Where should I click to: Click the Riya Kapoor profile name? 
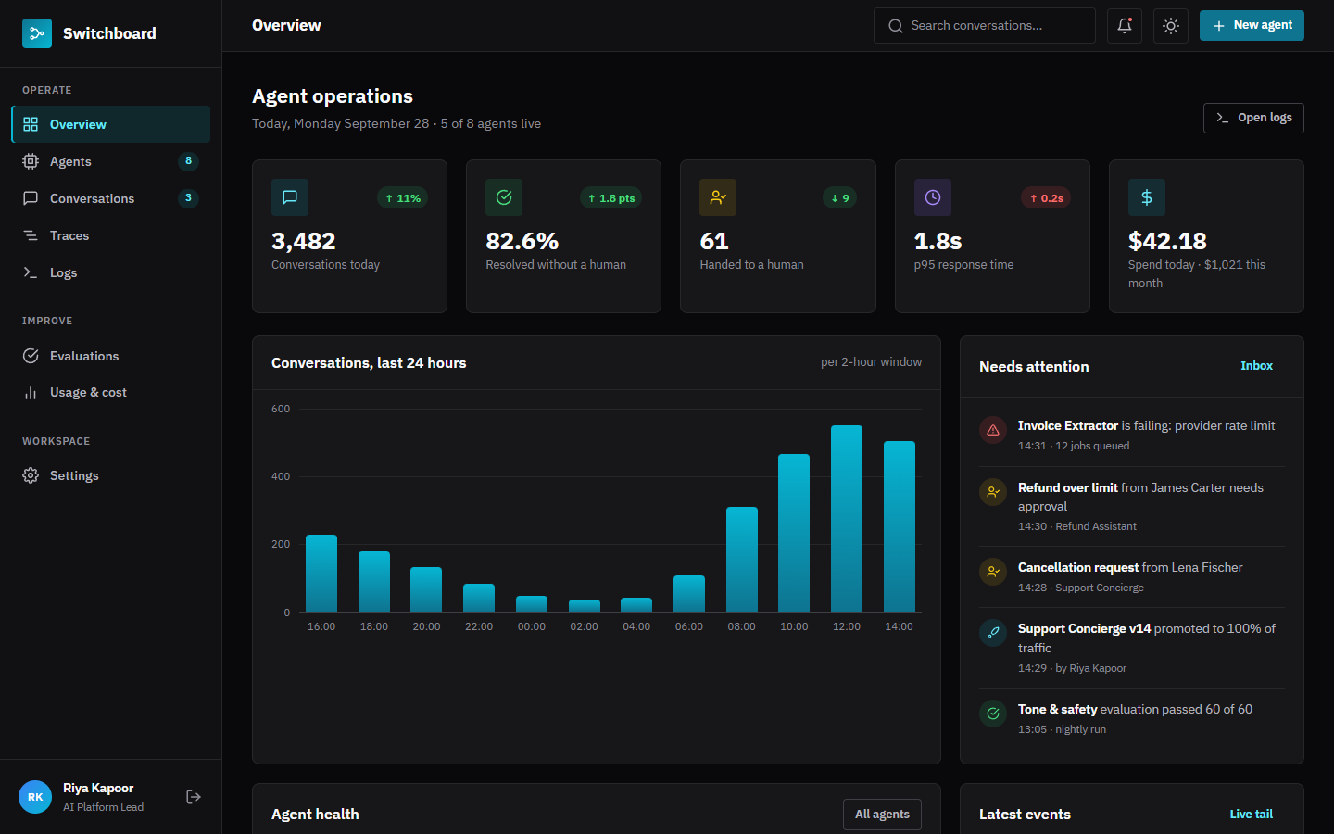click(x=98, y=789)
